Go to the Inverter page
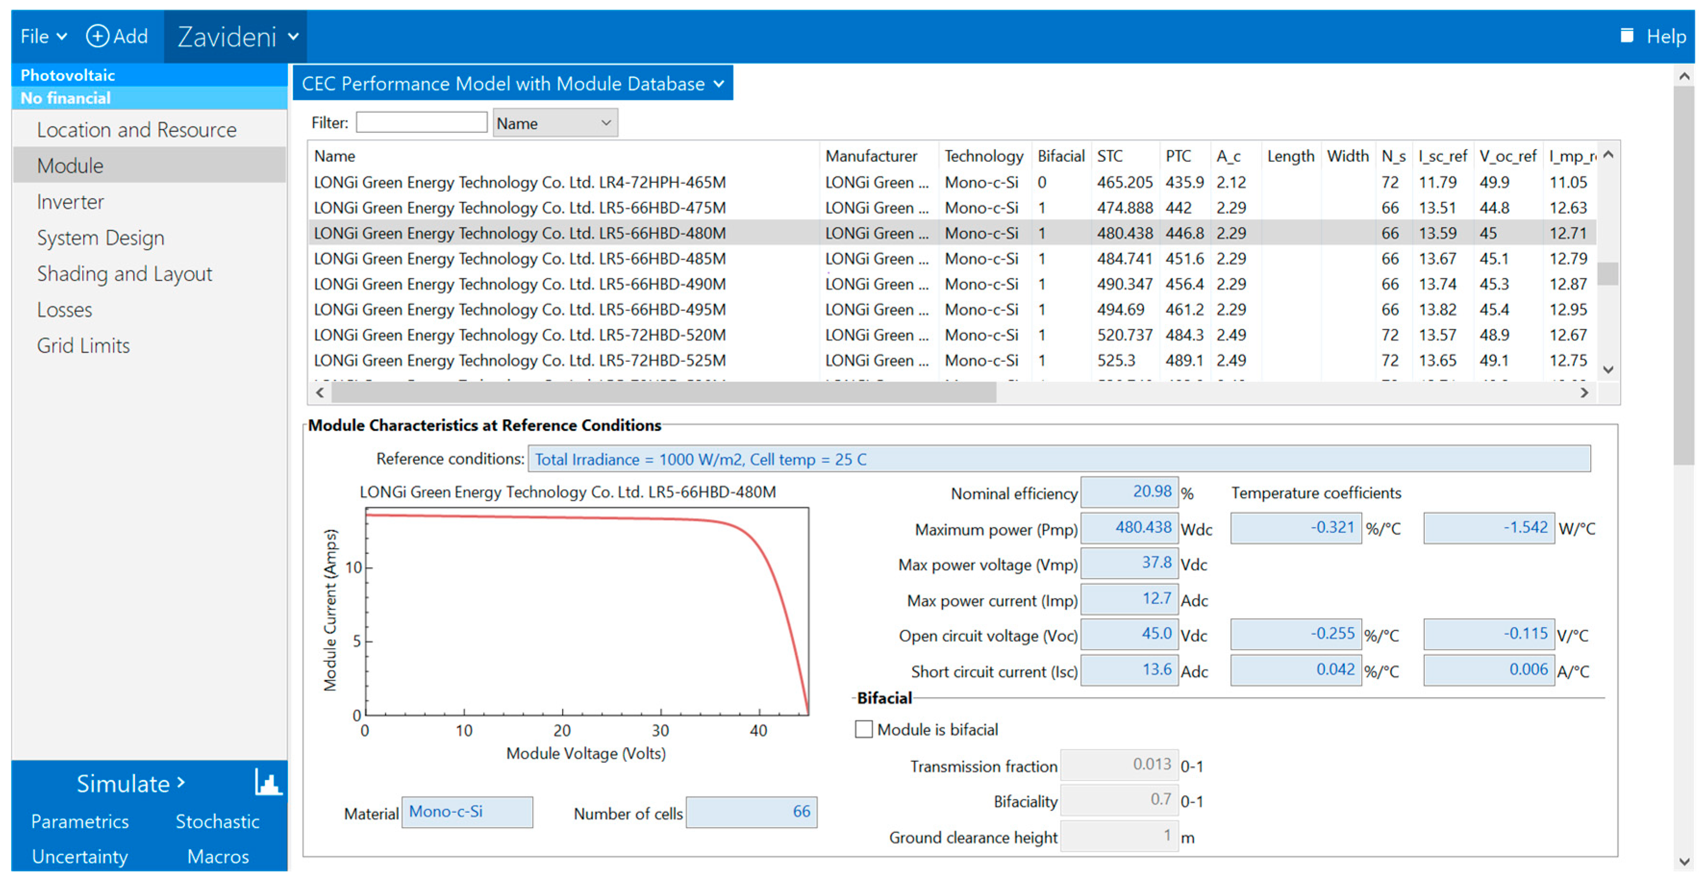This screenshot has width=1705, height=884. [x=70, y=202]
